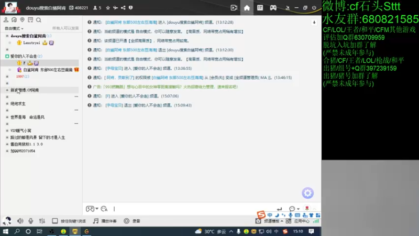The image size is (419, 236).
Task: Click the 993抠舞团 advertisement message
Action: pos(165,87)
